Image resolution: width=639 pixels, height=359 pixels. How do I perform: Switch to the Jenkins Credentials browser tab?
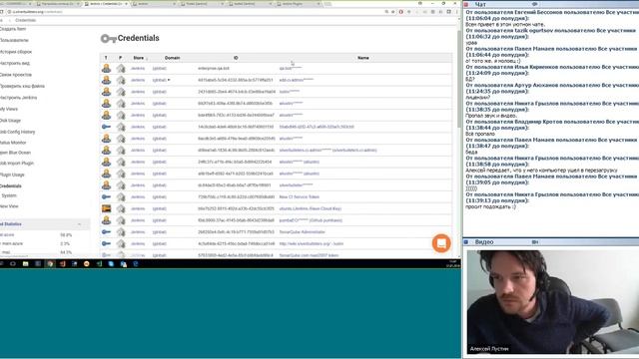point(107,4)
